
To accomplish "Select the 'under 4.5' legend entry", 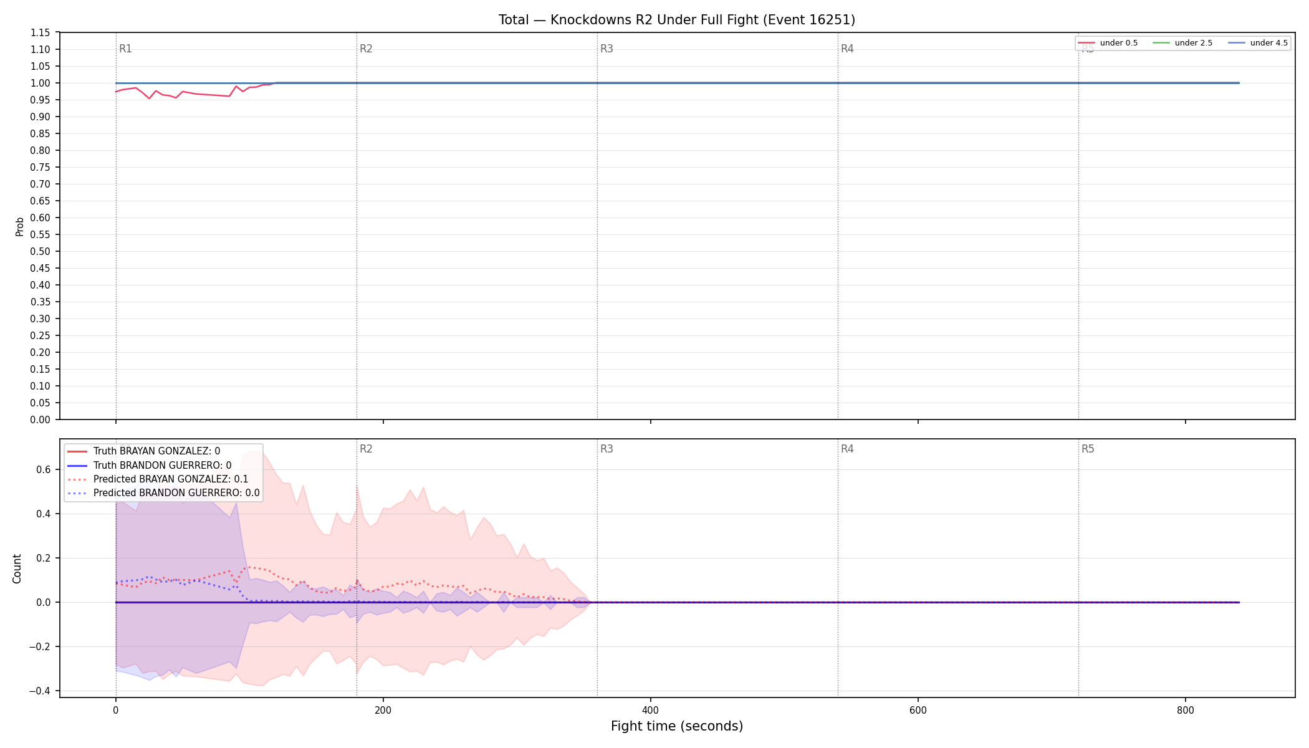I will [1259, 43].
